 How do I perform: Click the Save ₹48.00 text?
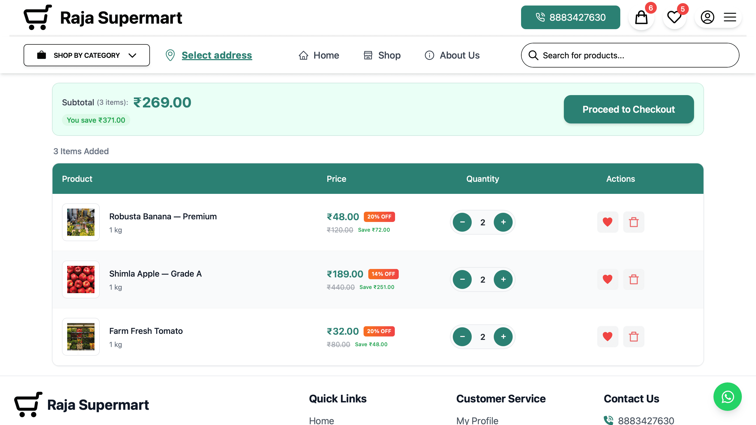click(x=371, y=344)
